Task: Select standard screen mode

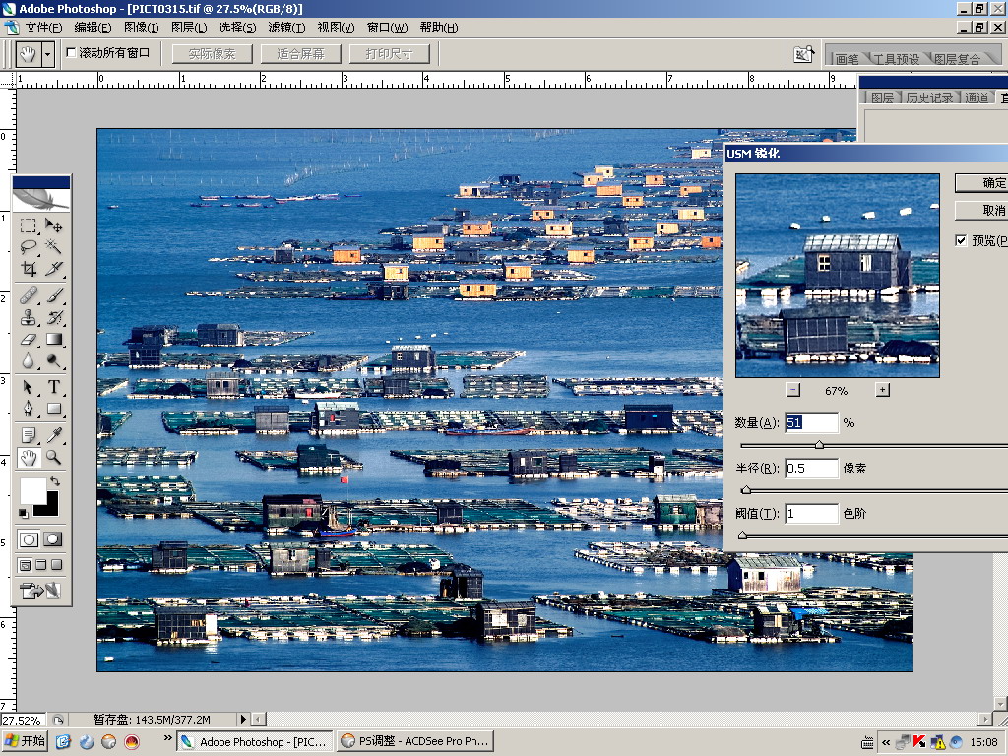Action: (25, 565)
